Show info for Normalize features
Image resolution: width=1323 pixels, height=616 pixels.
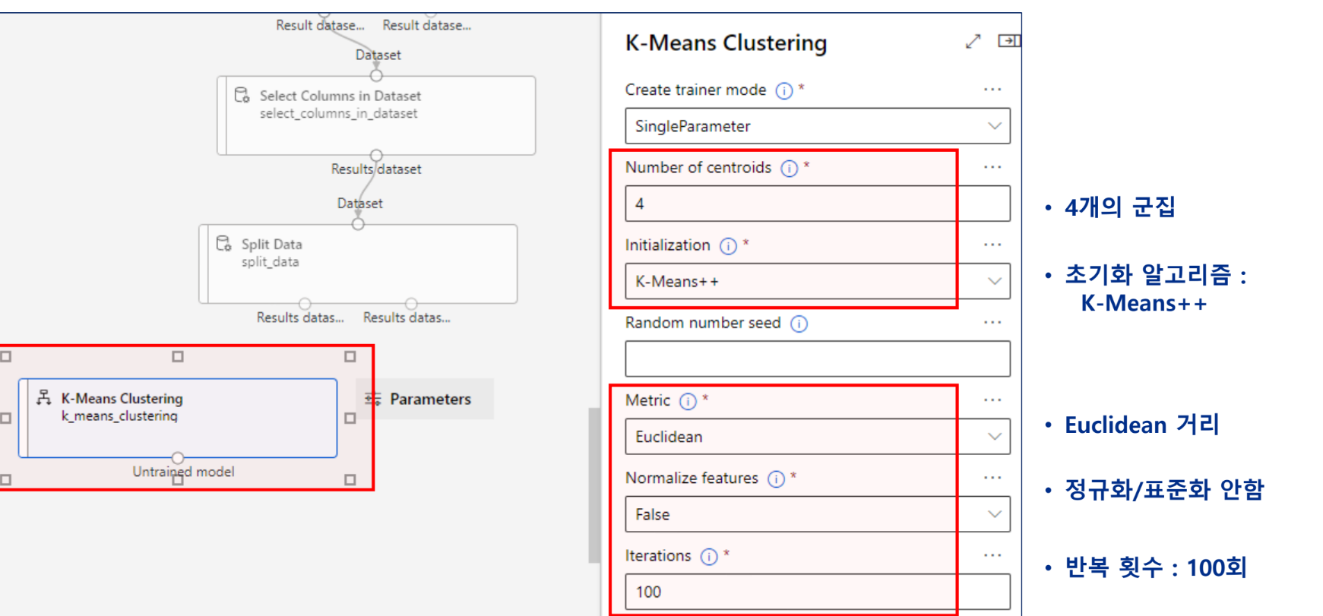tap(776, 479)
